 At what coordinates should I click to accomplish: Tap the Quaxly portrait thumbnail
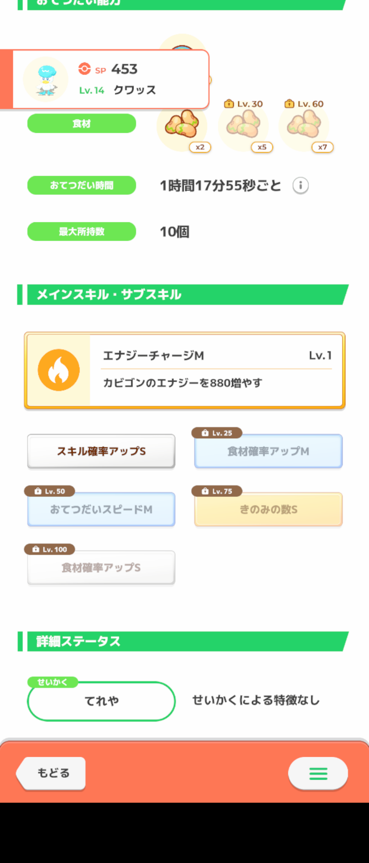[46, 79]
